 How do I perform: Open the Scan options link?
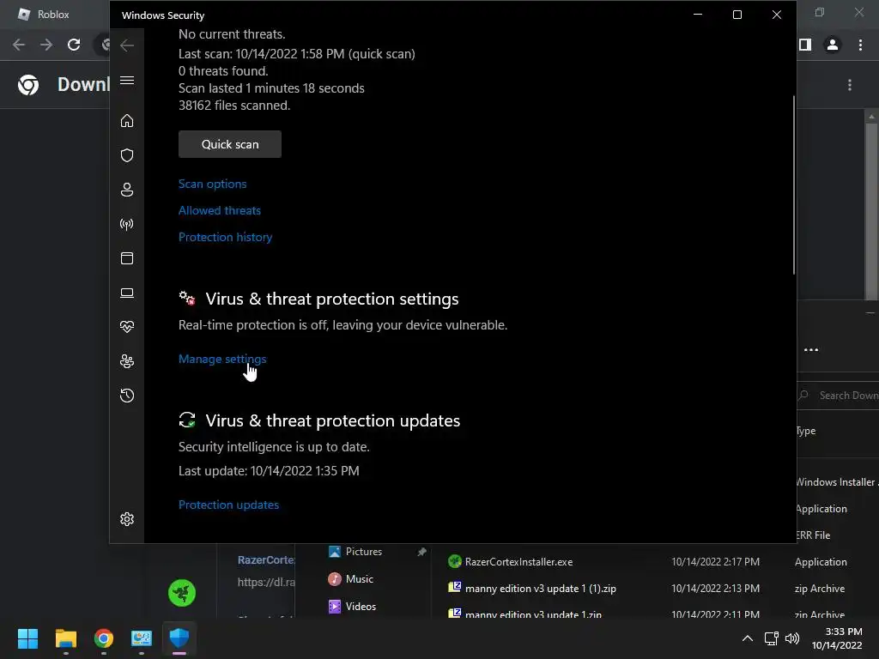point(213,184)
